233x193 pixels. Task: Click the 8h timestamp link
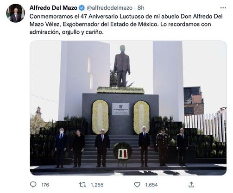[x=141, y=8]
